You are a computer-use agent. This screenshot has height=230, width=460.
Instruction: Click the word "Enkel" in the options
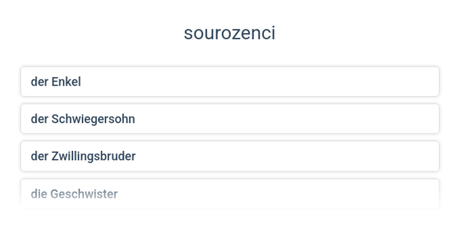[x=66, y=82]
